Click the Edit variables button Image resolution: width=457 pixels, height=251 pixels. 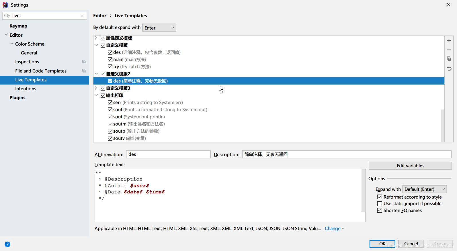tap(410, 166)
